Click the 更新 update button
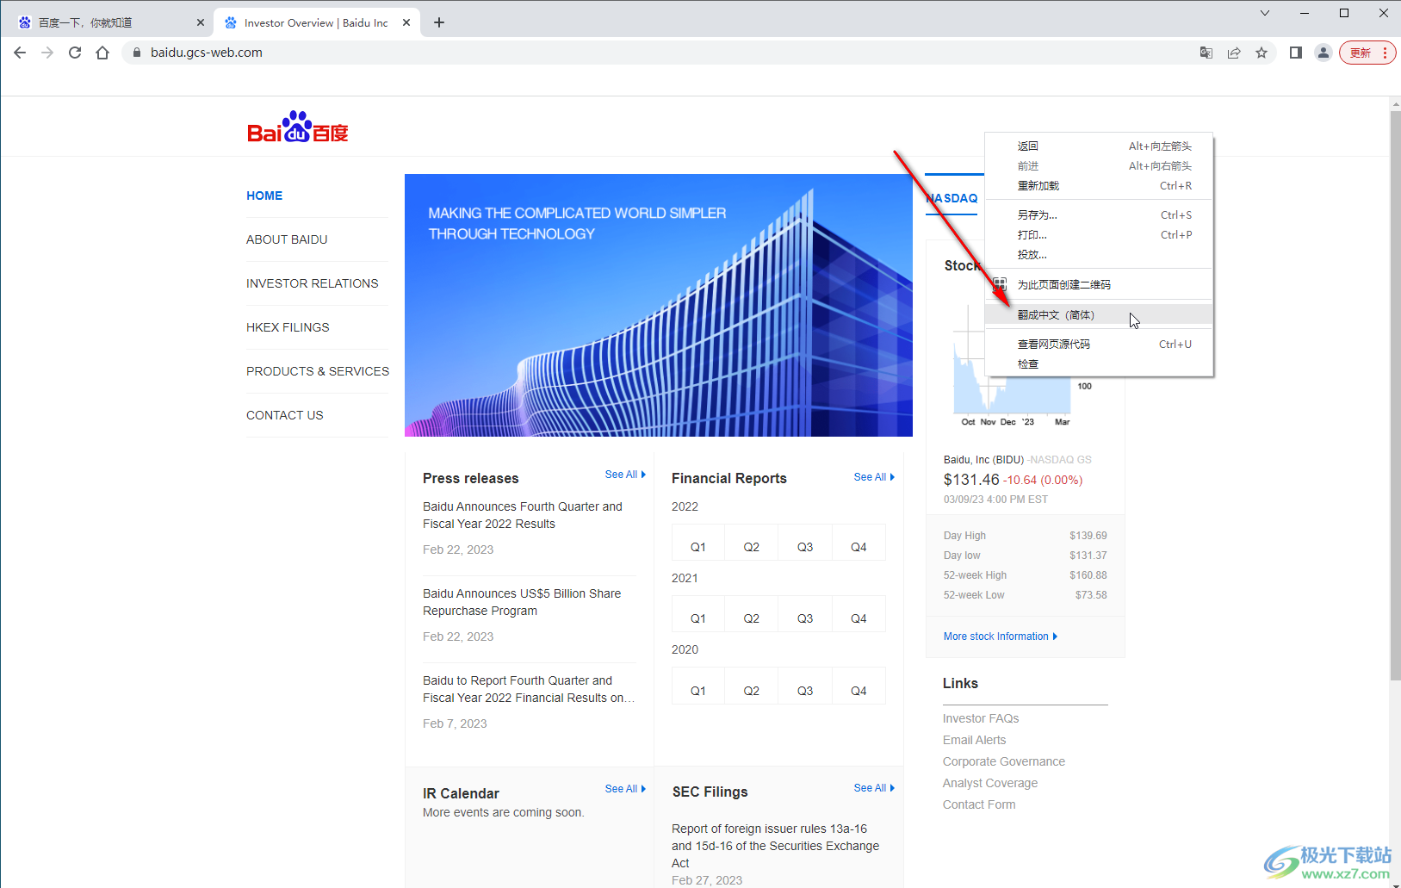Image resolution: width=1401 pixels, height=888 pixels. click(1367, 53)
